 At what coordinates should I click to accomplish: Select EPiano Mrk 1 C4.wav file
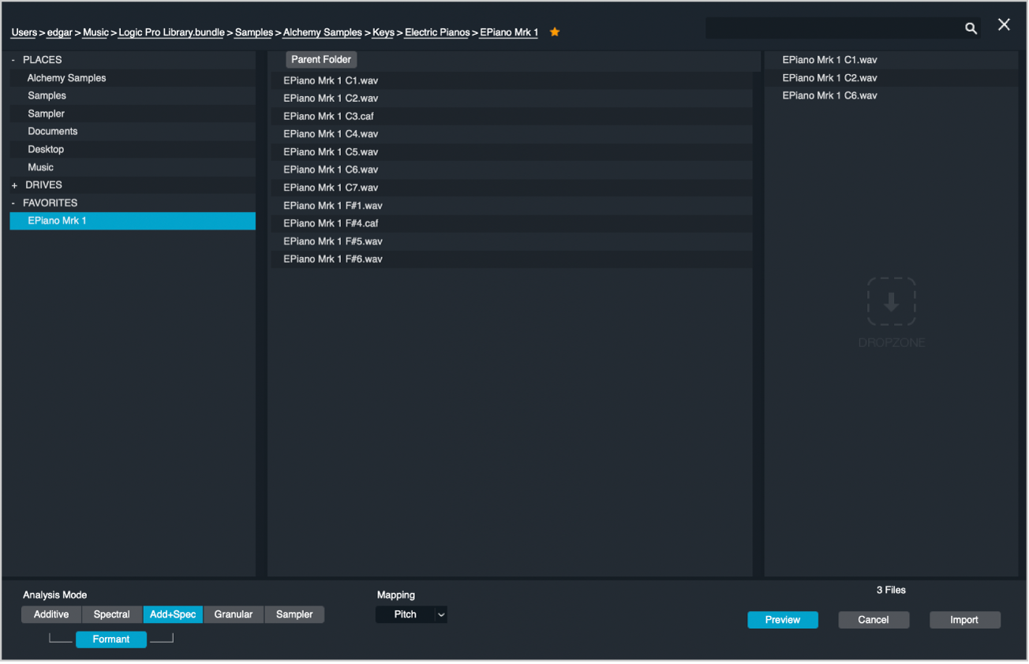pos(511,134)
